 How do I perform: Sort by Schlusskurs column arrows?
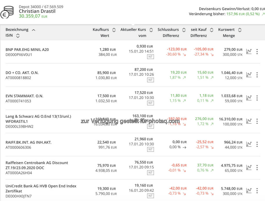click(184, 30)
